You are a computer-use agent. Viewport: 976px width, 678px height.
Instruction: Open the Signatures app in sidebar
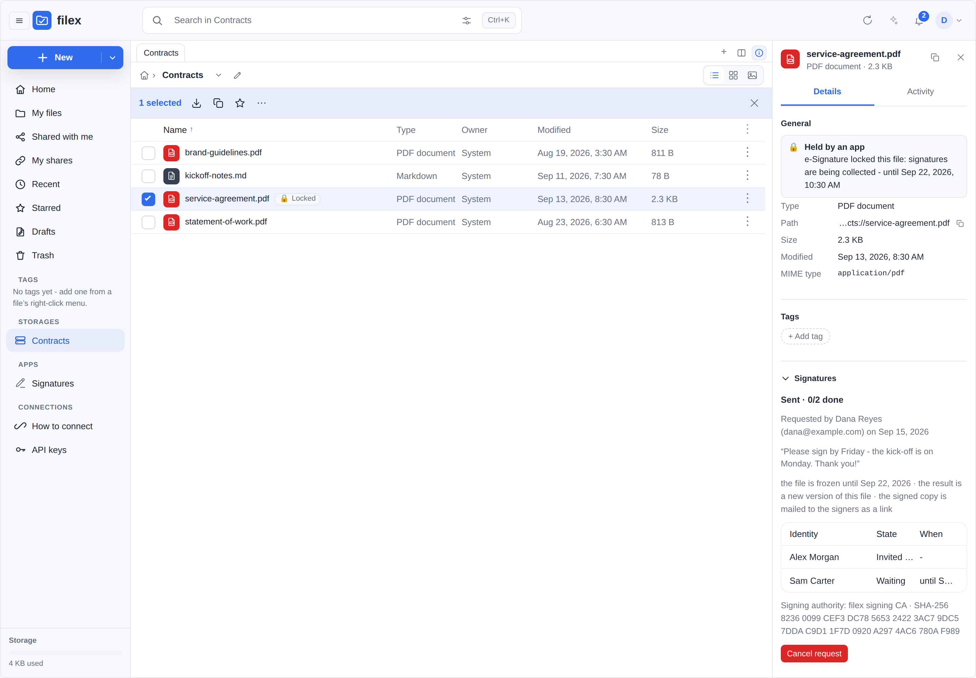pos(65,384)
